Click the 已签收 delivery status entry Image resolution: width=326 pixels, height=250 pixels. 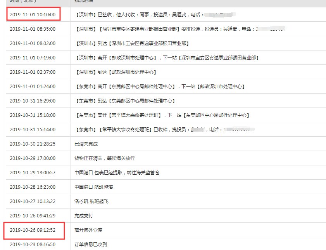(x=155, y=15)
